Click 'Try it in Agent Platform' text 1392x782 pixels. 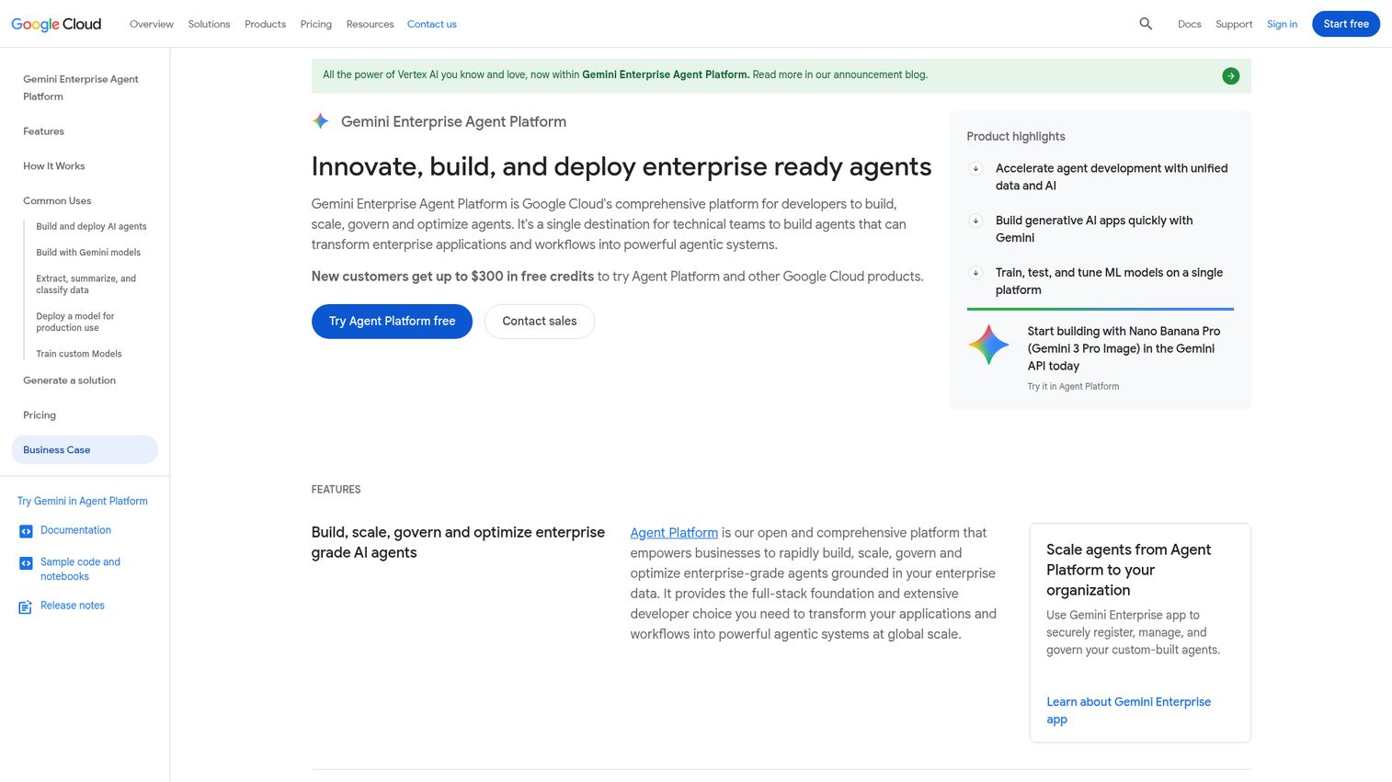click(1073, 387)
